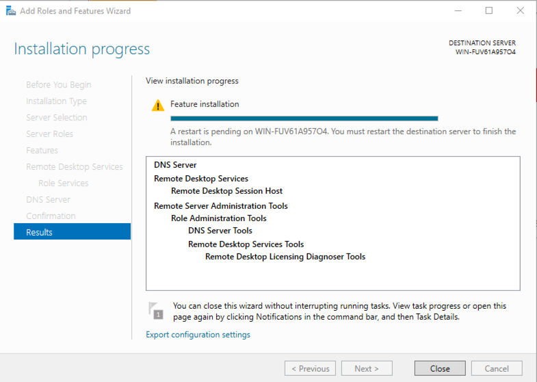Click View installation progress label
This screenshot has width=537, height=382.
click(x=192, y=81)
